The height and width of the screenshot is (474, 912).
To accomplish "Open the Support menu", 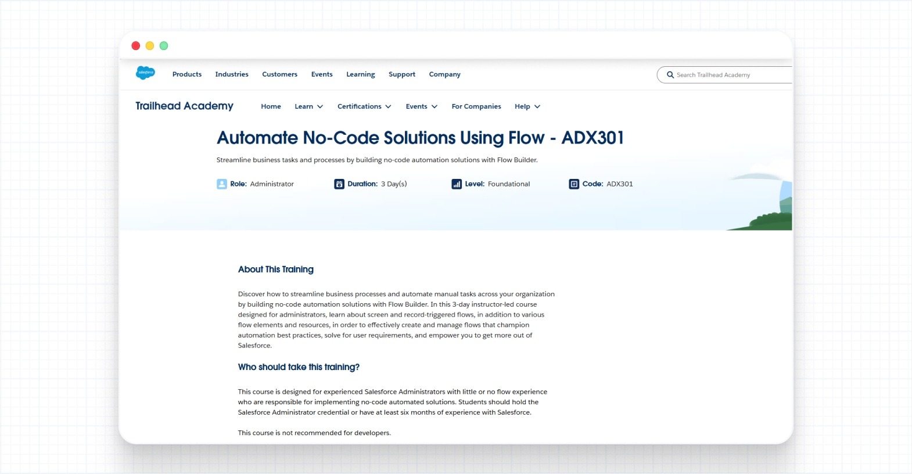I will point(402,74).
